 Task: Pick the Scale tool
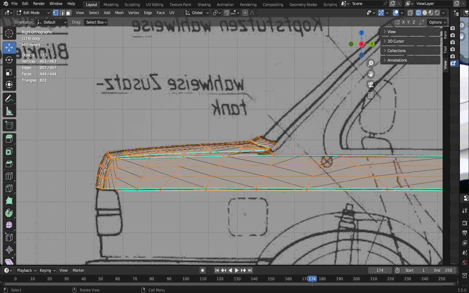[9, 72]
